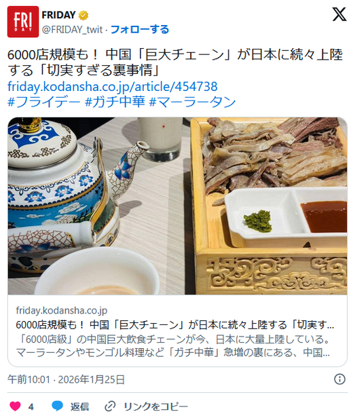Open the info circle icon

pyautogui.click(x=339, y=379)
